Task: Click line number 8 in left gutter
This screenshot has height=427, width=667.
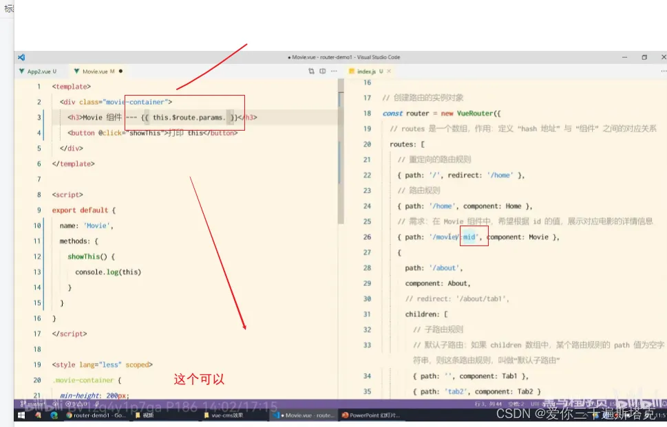Action: pos(39,195)
